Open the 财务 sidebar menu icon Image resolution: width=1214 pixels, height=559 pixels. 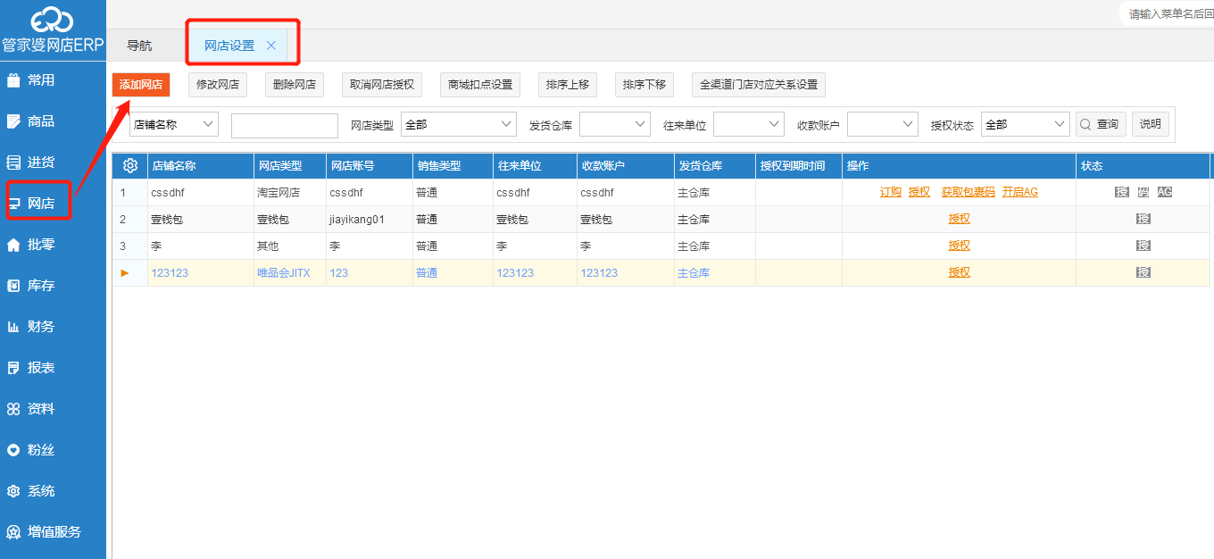[13, 327]
